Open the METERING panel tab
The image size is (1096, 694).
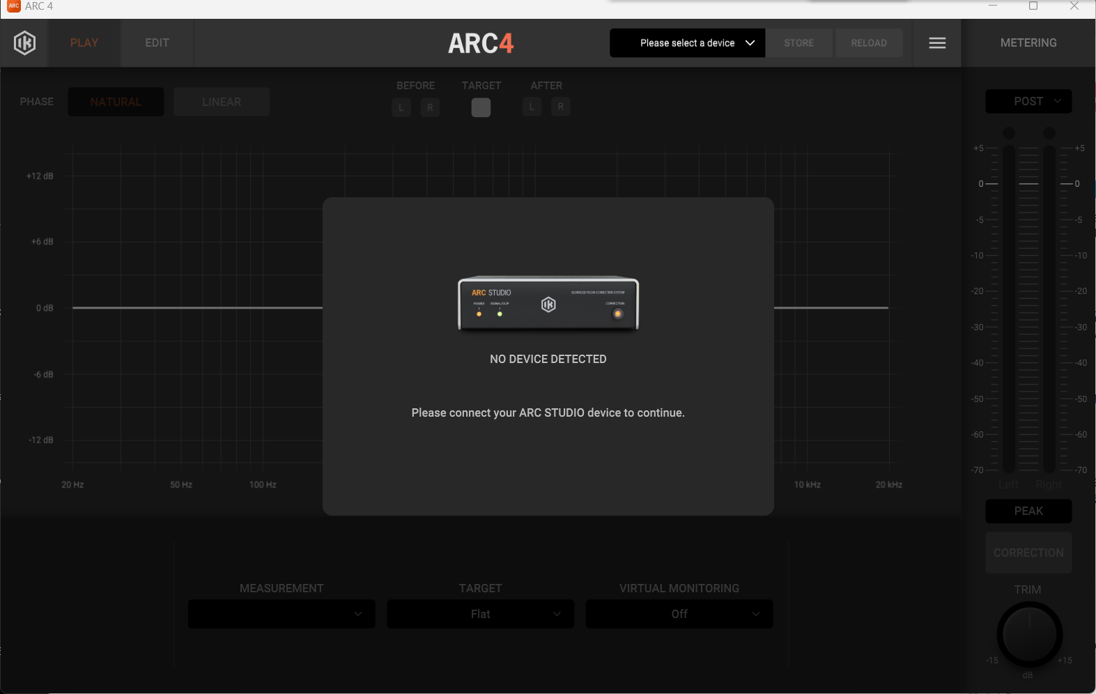point(1028,43)
